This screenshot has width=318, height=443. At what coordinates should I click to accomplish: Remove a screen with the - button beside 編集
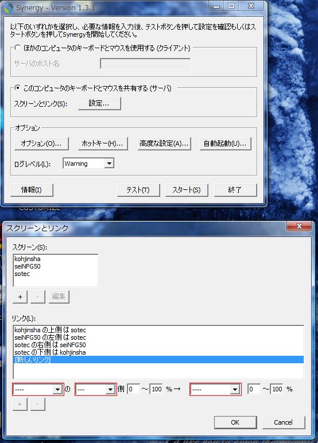point(37,297)
